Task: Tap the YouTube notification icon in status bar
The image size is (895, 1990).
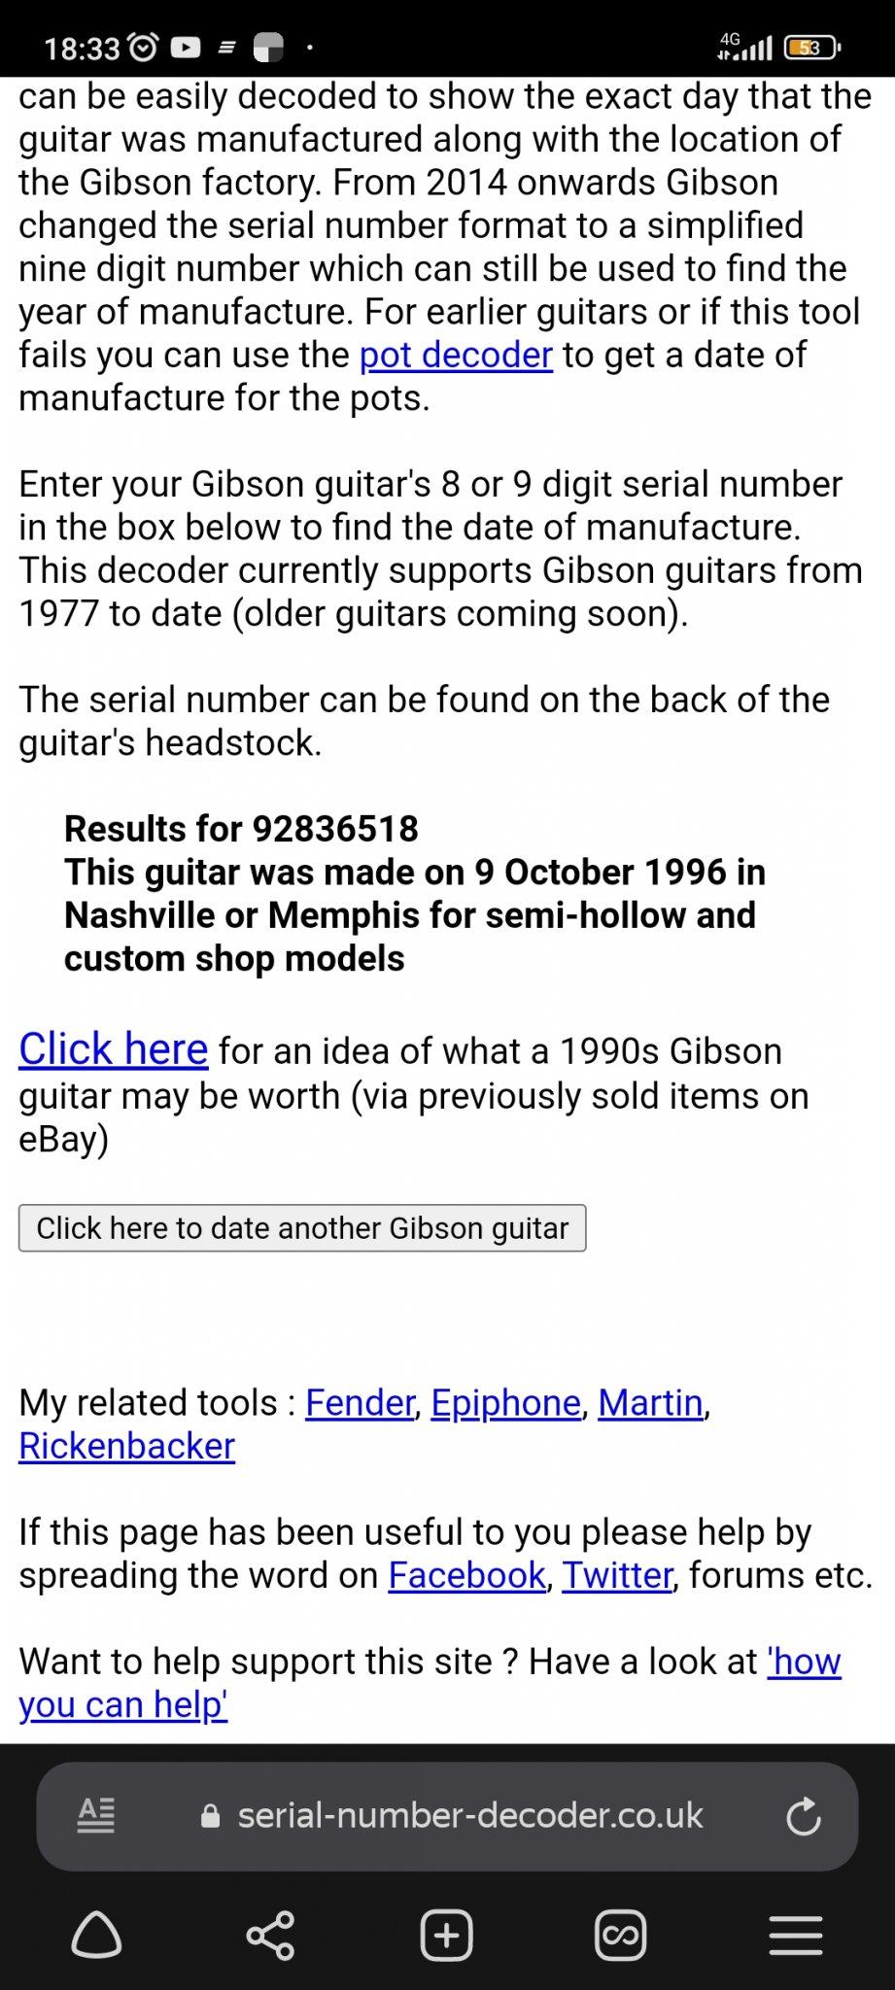Action: tap(186, 47)
